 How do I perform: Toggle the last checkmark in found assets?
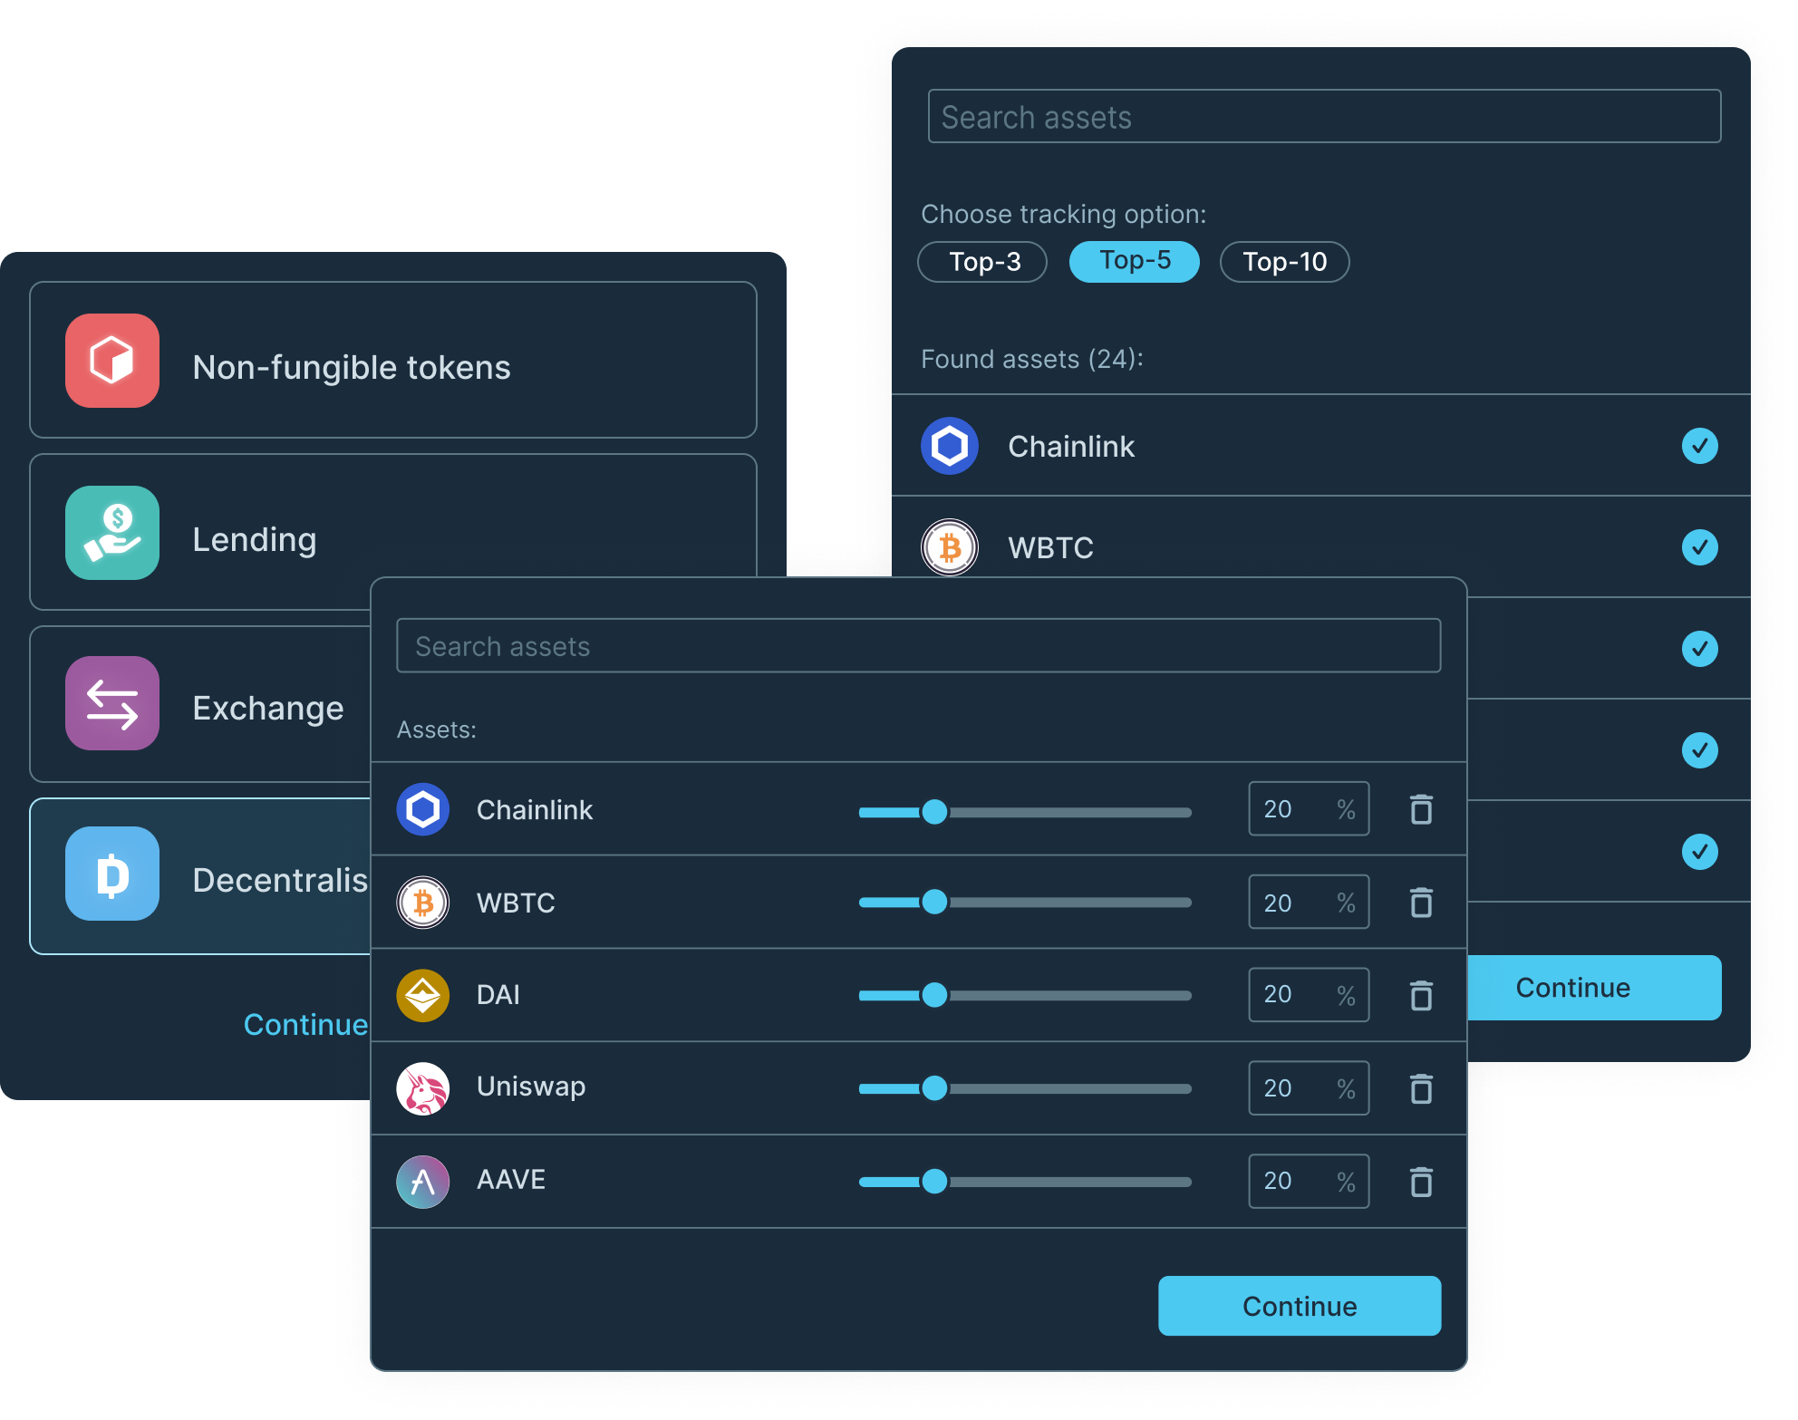(1699, 852)
